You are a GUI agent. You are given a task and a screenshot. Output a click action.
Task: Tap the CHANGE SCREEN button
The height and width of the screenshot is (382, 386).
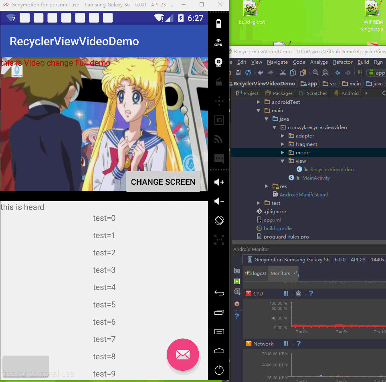tap(163, 182)
